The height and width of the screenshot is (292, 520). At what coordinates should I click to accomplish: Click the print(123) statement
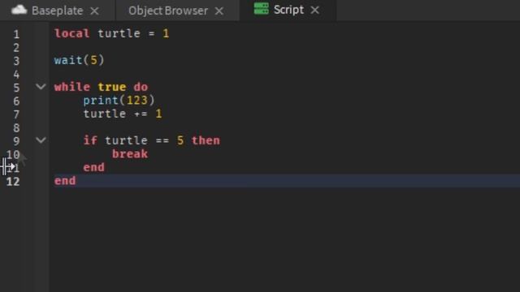click(x=119, y=101)
